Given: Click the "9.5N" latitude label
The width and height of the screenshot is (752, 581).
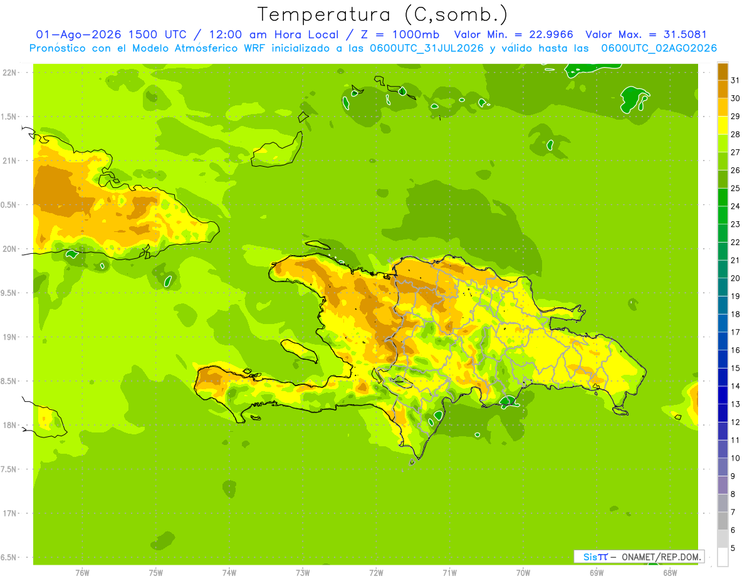Looking at the screenshot, I should [x=9, y=293].
